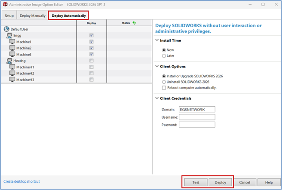This screenshot has width=282, height=190.
Task: Collapse the Install Time section
Action: click(157, 40)
